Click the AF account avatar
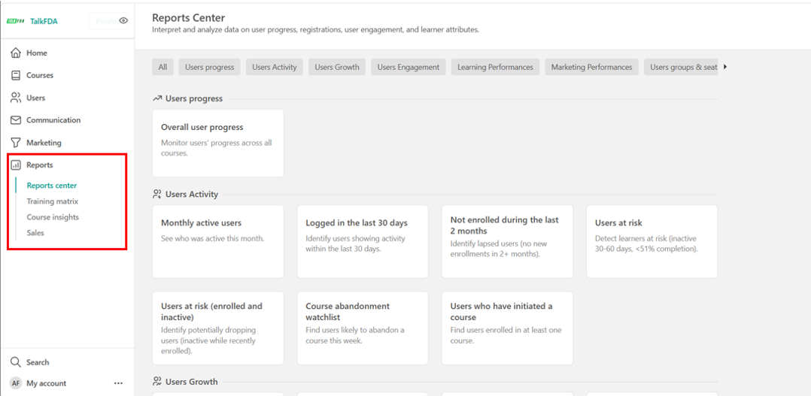Viewport: 811px width, 396px height. 16,383
